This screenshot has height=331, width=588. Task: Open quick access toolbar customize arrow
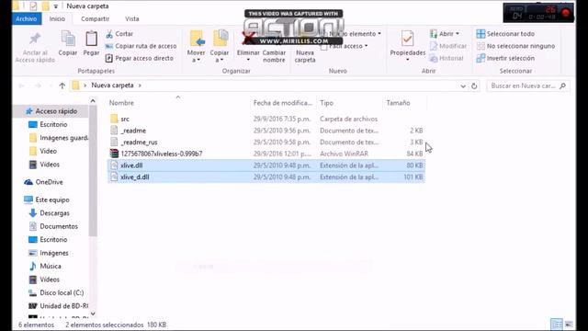tap(55, 6)
